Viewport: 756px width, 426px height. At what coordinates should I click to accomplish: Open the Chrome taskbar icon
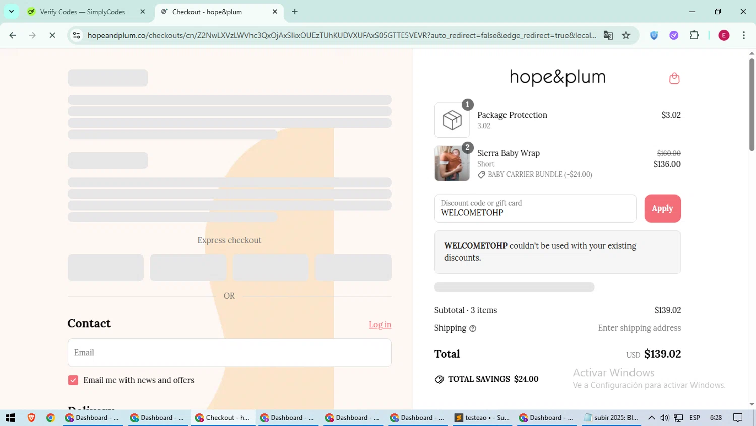coord(50,418)
